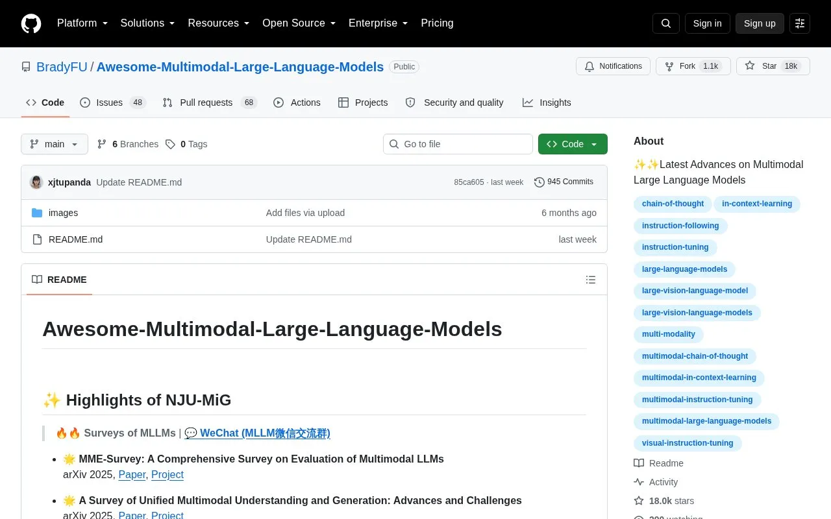Open the Pricing page
This screenshot has width=831, height=519.
(x=437, y=23)
